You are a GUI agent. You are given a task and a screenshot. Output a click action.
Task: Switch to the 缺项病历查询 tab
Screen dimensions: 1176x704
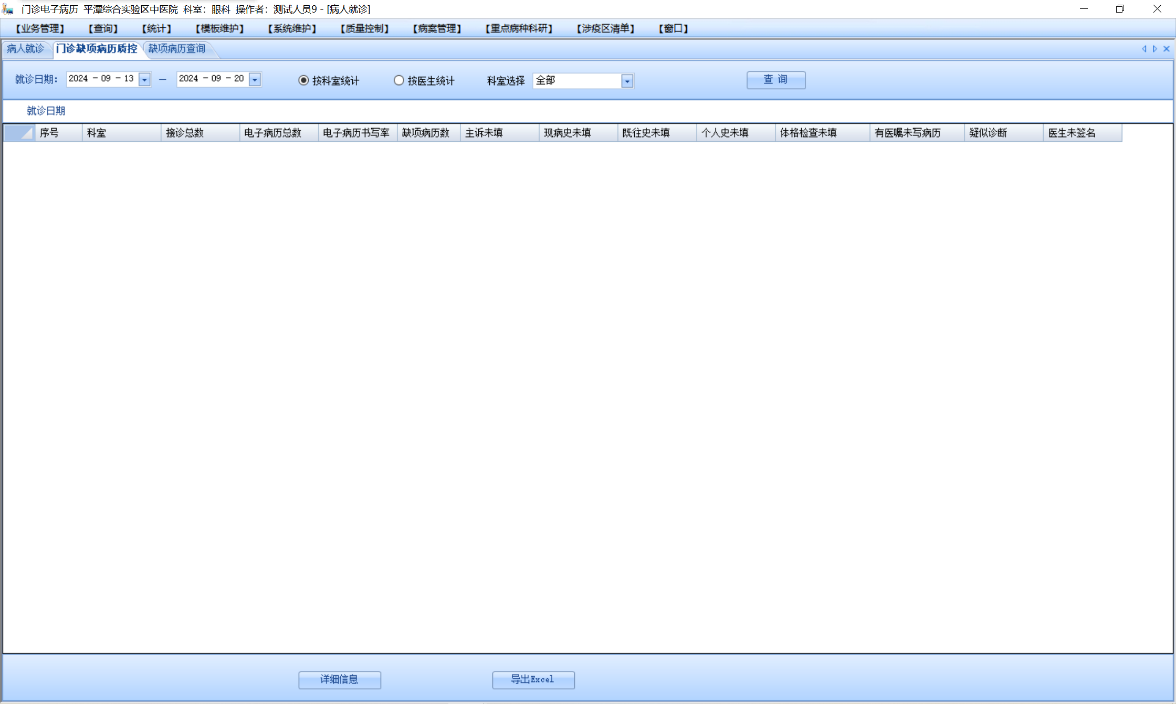coord(177,49)
